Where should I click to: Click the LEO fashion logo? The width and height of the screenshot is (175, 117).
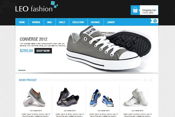pyautogui.click(x=37, y=7)
